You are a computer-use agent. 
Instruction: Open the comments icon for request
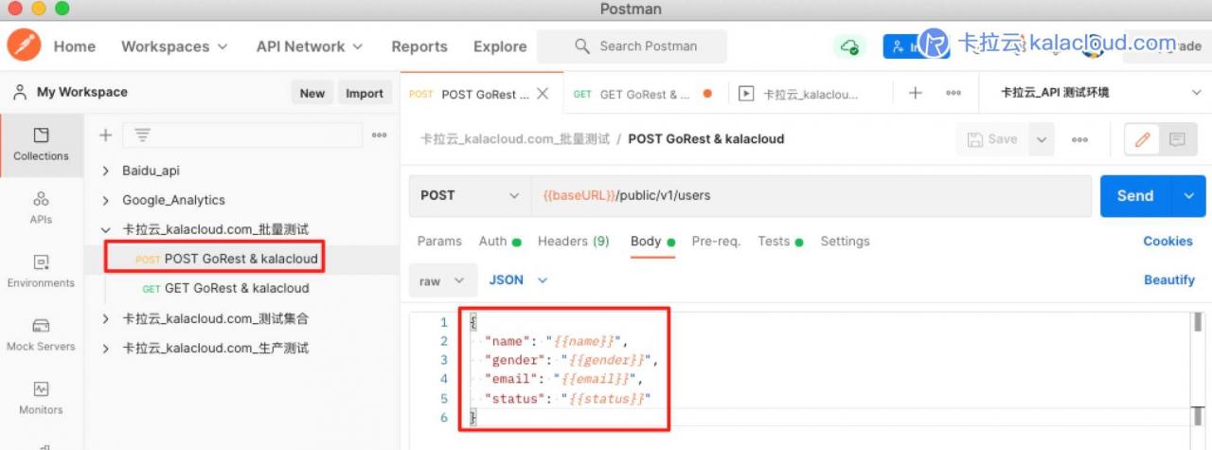pyautogui.click(x=1177, y=139)
